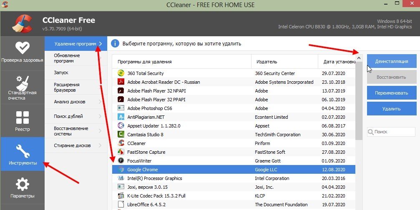
Task: Click the search magnifier icon
Action: tap(371, 132)
